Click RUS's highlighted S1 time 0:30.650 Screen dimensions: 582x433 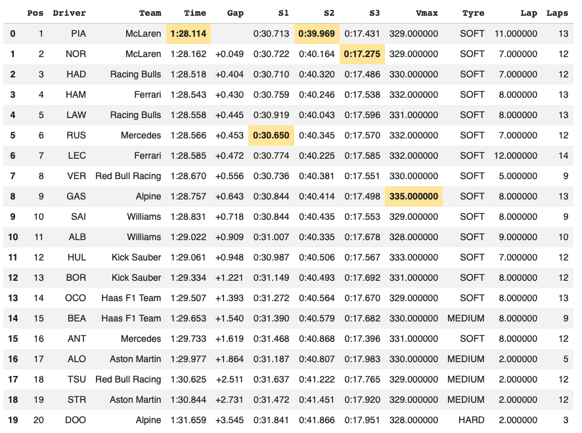[x=274, y=135]
